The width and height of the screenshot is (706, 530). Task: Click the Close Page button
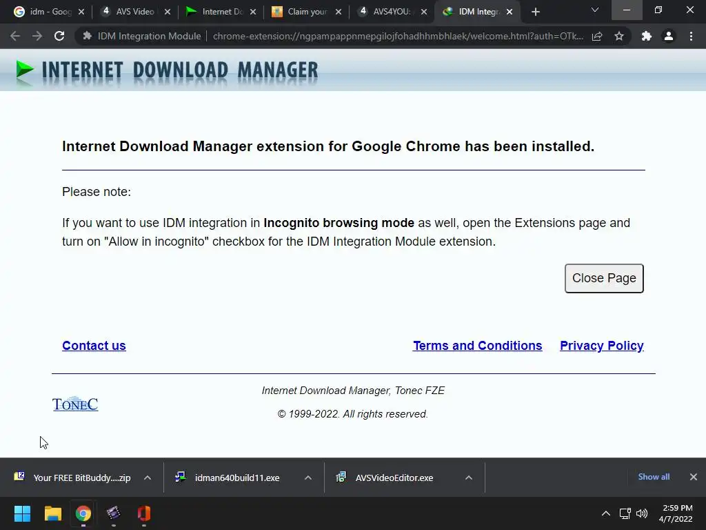pyautogui.click(x=604, y=279)
